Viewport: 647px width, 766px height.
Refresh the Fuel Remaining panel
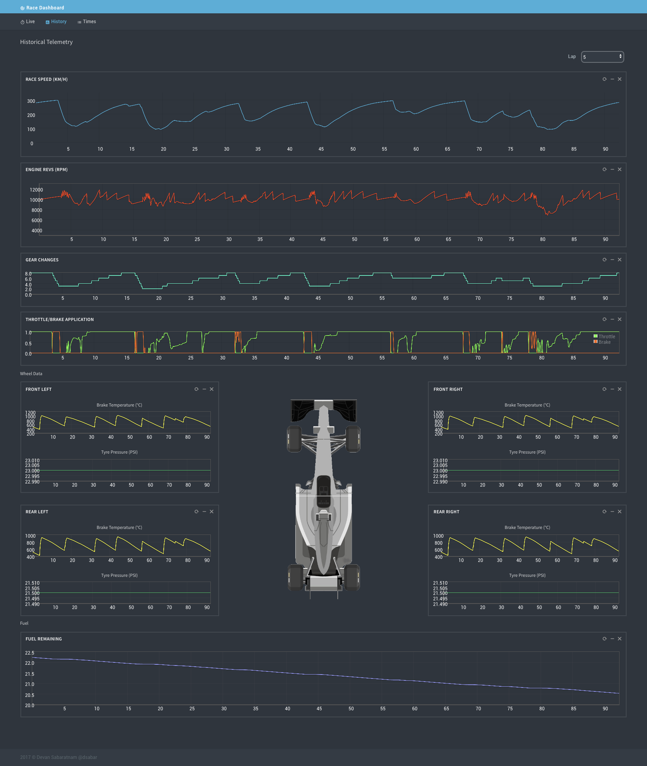[605, 639]
